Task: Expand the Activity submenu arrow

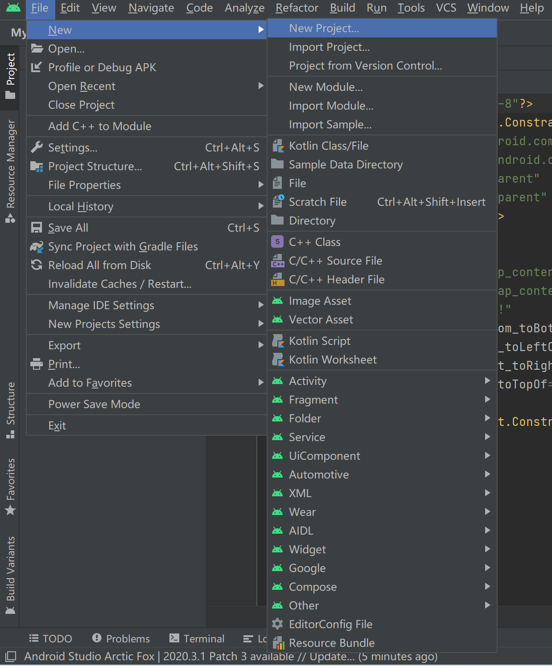Action: pos(487,381)
